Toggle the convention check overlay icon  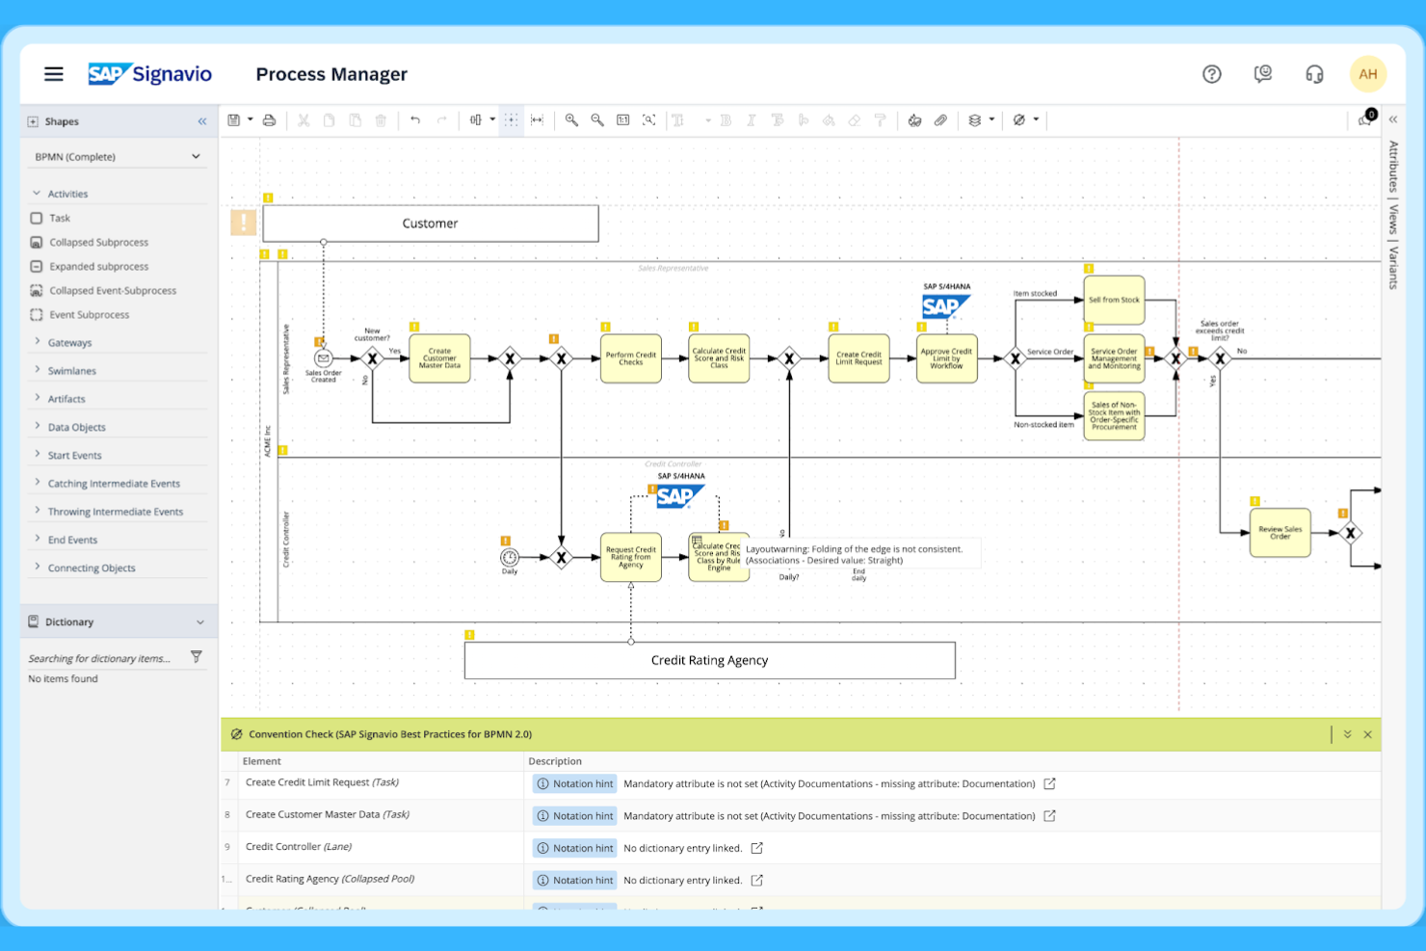click(1020, 119)
